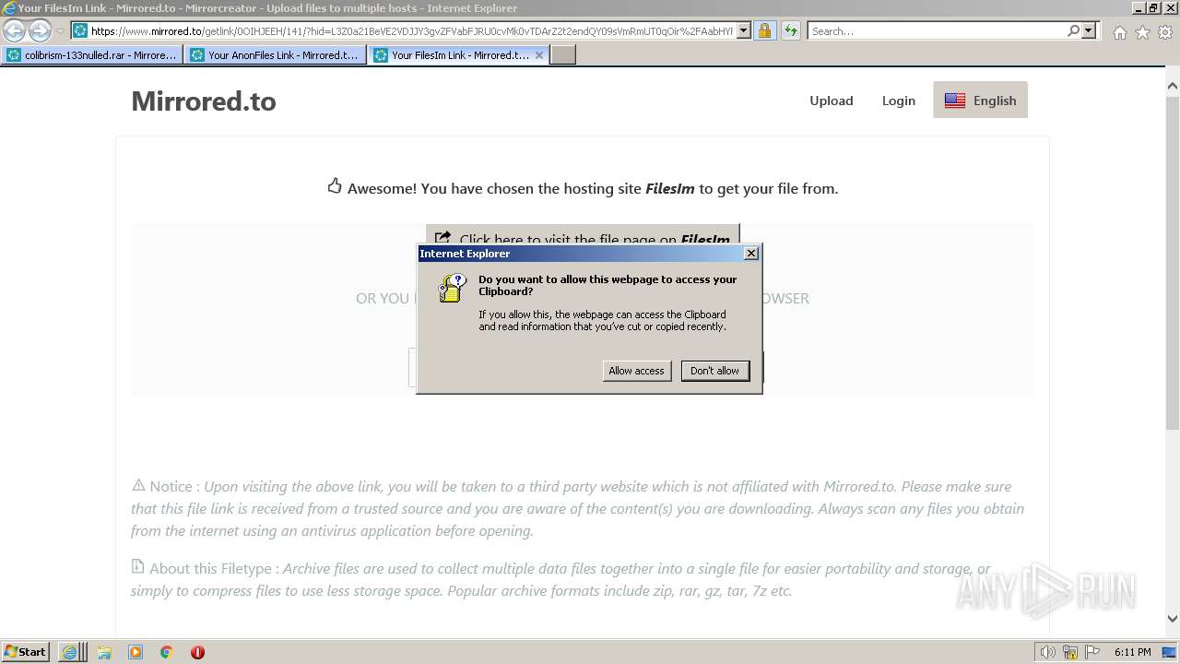
Task: Click the Allow access button
Action: pyautogui.click(x=636, y=371)
